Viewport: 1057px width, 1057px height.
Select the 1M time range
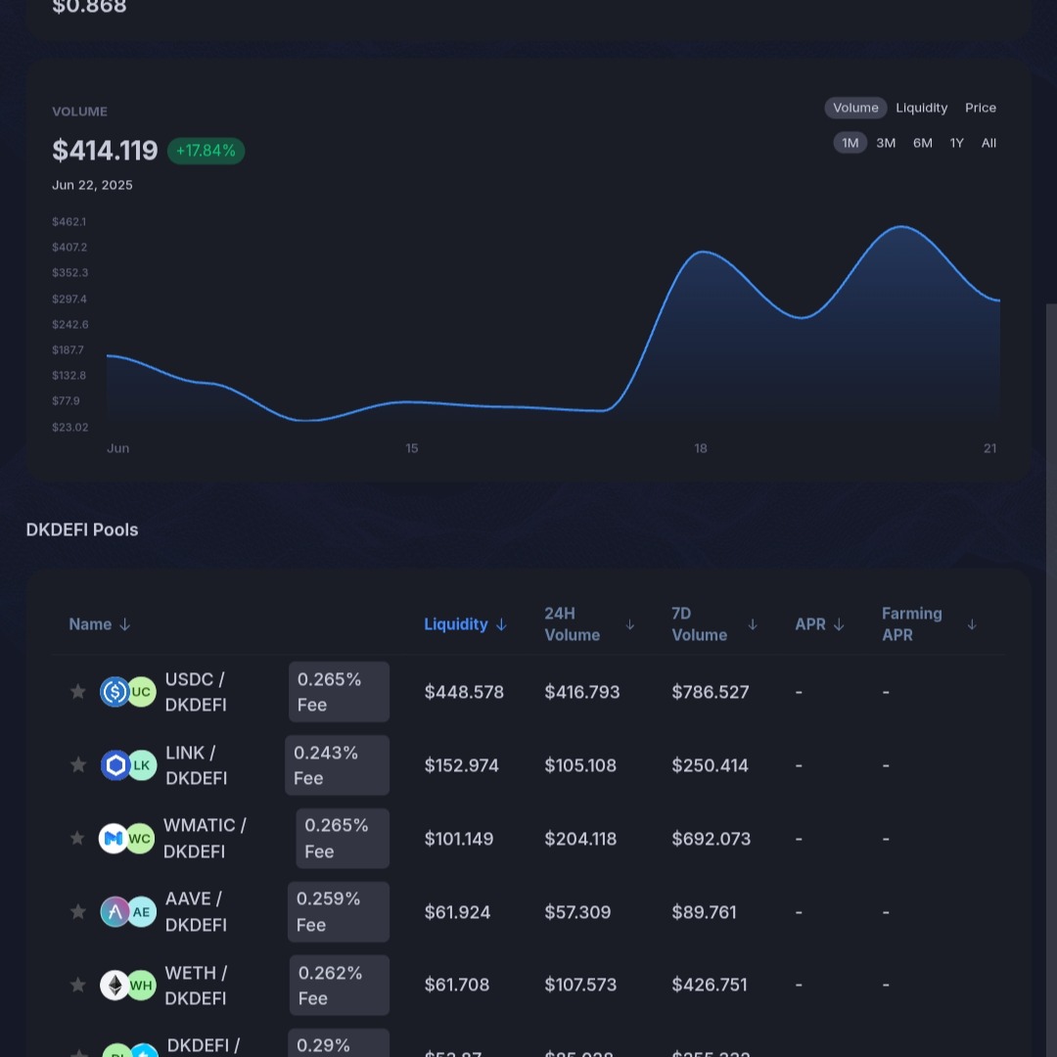850,143
